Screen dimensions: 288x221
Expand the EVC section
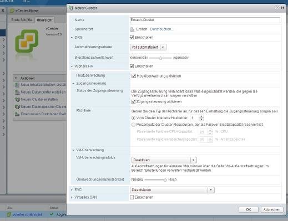[x=72, y=190]
